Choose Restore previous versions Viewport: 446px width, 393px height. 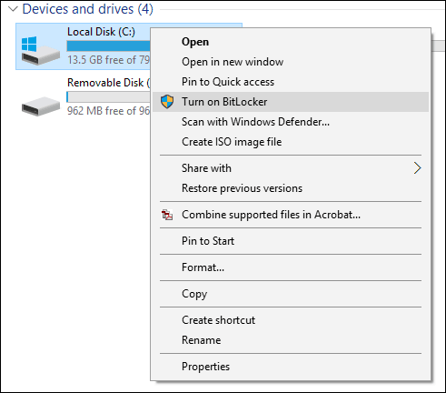[x=242, y=188]
